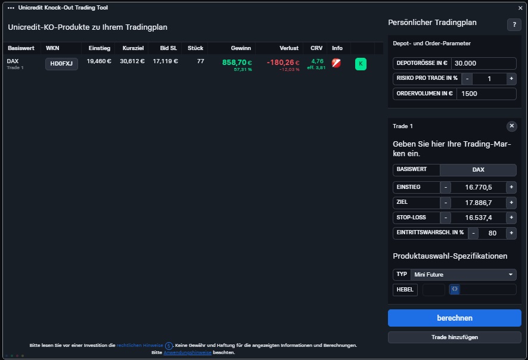Click the Kursziel value 30,612 €
Screen dimensions: 528x360
[x=132, y=61]
